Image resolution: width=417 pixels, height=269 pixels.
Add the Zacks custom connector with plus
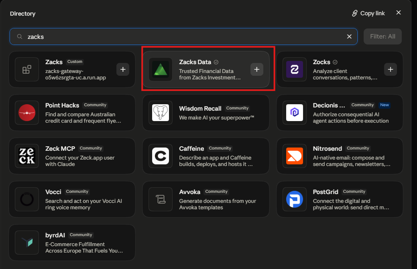click(x=123, y=69)
